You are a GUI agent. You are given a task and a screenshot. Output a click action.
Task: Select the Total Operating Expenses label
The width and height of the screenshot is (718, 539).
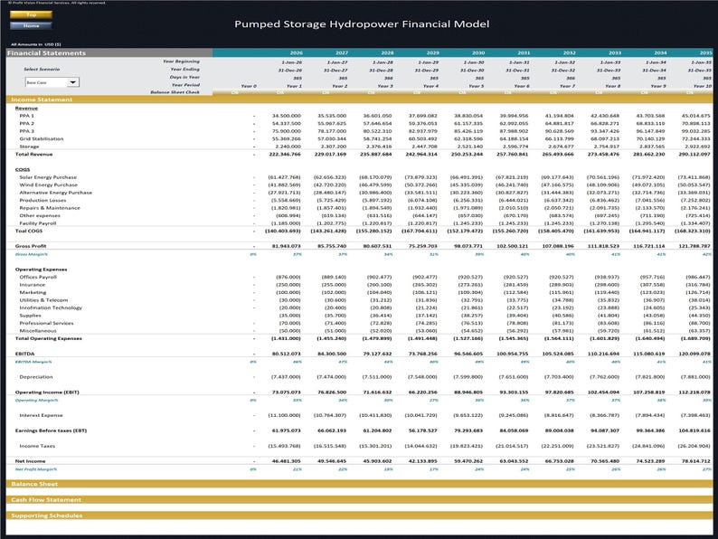49,338
